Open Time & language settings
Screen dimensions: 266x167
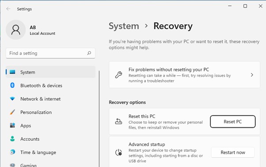(50, 152)
